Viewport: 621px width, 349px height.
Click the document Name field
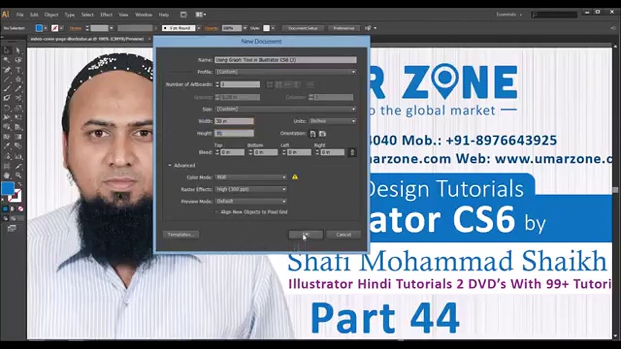pyautogui.click(x=286, y=60)
